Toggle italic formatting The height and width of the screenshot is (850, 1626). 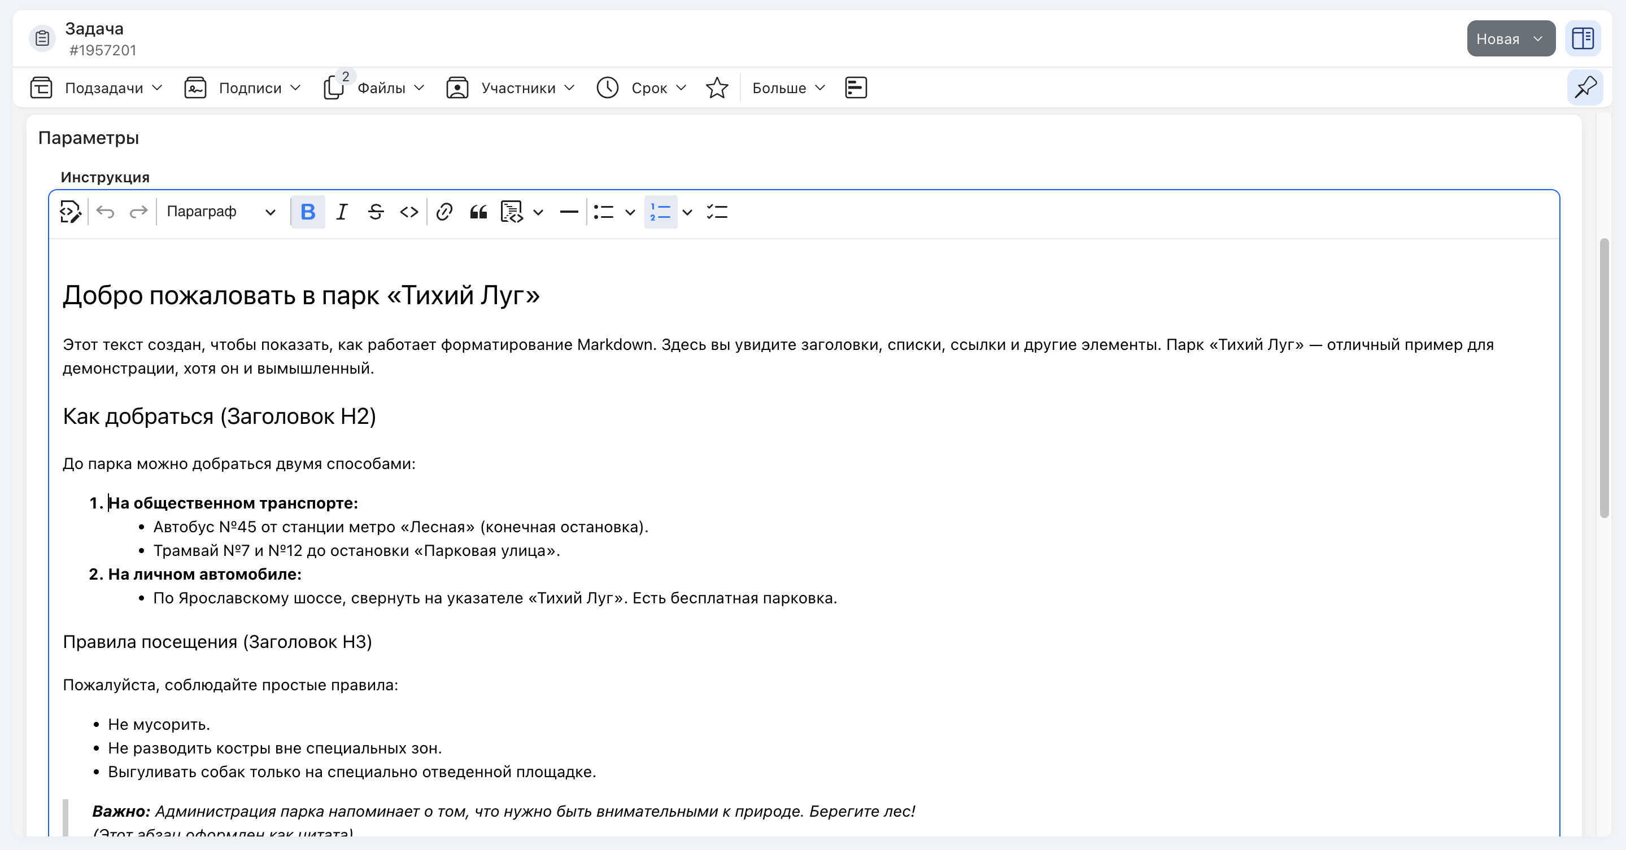pos(342,212)
